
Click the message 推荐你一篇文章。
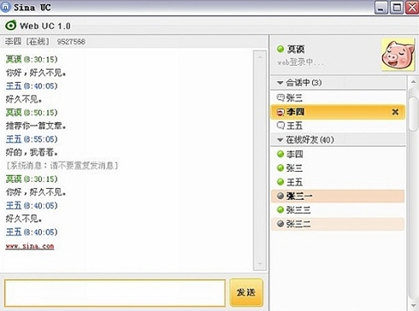(x=36, y=126)
